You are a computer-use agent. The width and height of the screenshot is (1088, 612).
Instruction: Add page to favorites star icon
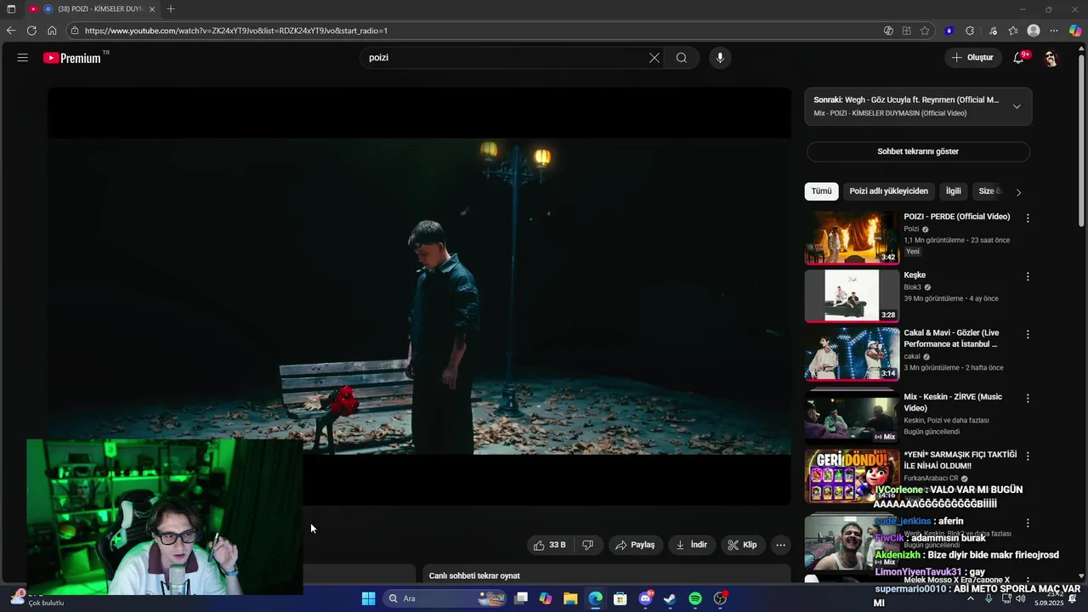(x=925, y=31)
